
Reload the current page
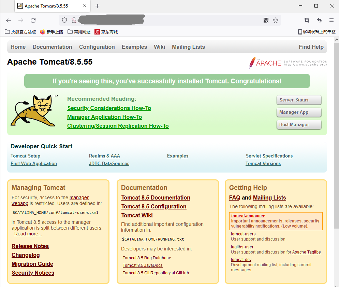[x=33, y=20]
